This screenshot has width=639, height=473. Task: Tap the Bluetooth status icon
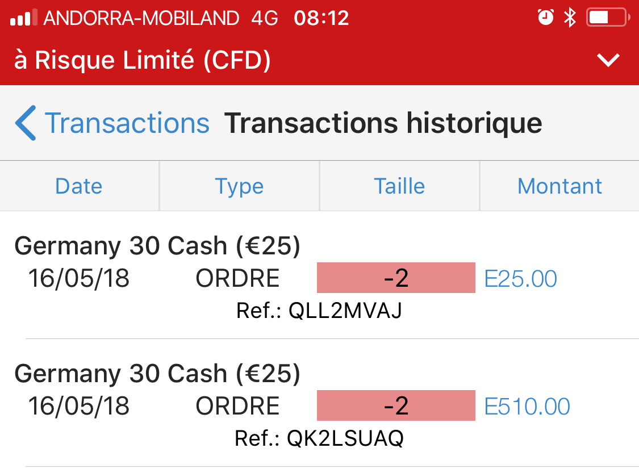pyautogui.click(x=569, y=18)
